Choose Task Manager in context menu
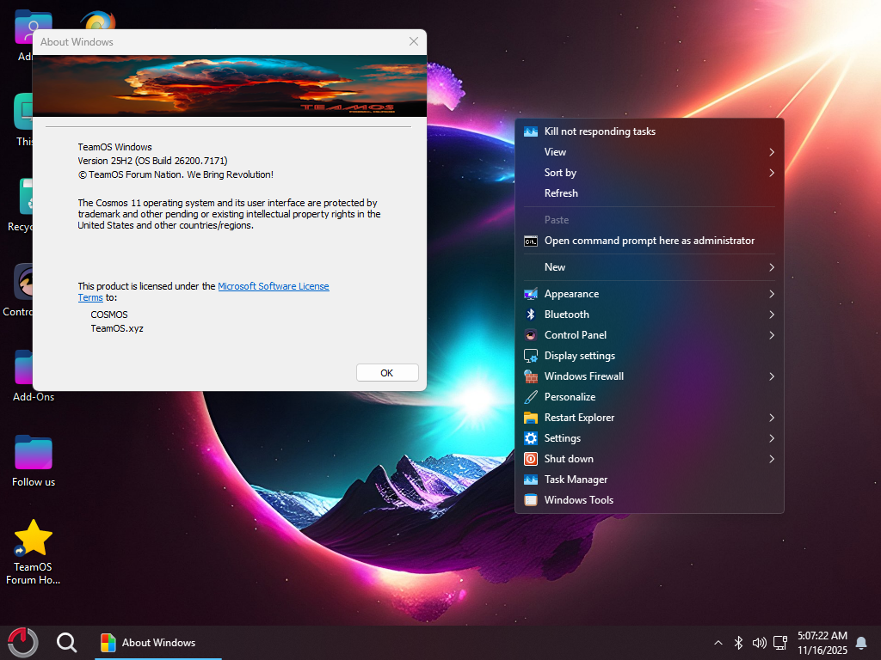This screenshot has height=660, width=881. [x=576, y=480]
